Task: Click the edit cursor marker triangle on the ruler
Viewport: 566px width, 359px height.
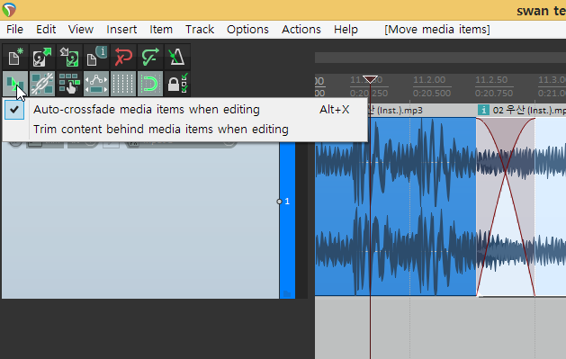Action: [371, 79]
